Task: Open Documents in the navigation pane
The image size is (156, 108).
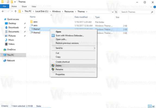Action: [x=14, y=32]
